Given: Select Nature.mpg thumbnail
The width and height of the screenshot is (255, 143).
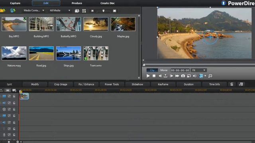Looking at the screenshot, I should point(14,53).
